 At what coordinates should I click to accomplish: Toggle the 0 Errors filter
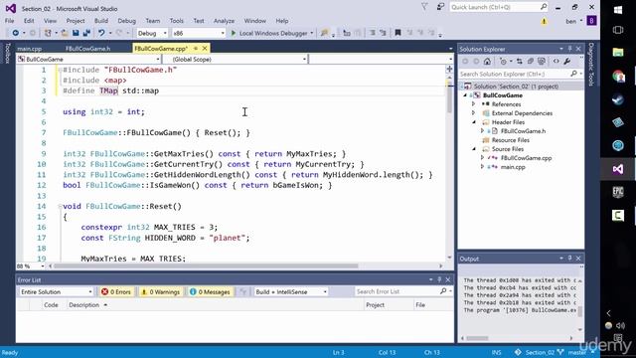pos(116,291)
